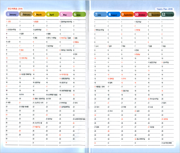Select July '17 제헌절 / 초복' entry
The height and width of the screenshot is (153, 180).
click(100, 87)
